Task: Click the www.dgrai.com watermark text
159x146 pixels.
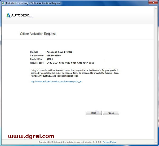Action: click(x=31, y=136)
